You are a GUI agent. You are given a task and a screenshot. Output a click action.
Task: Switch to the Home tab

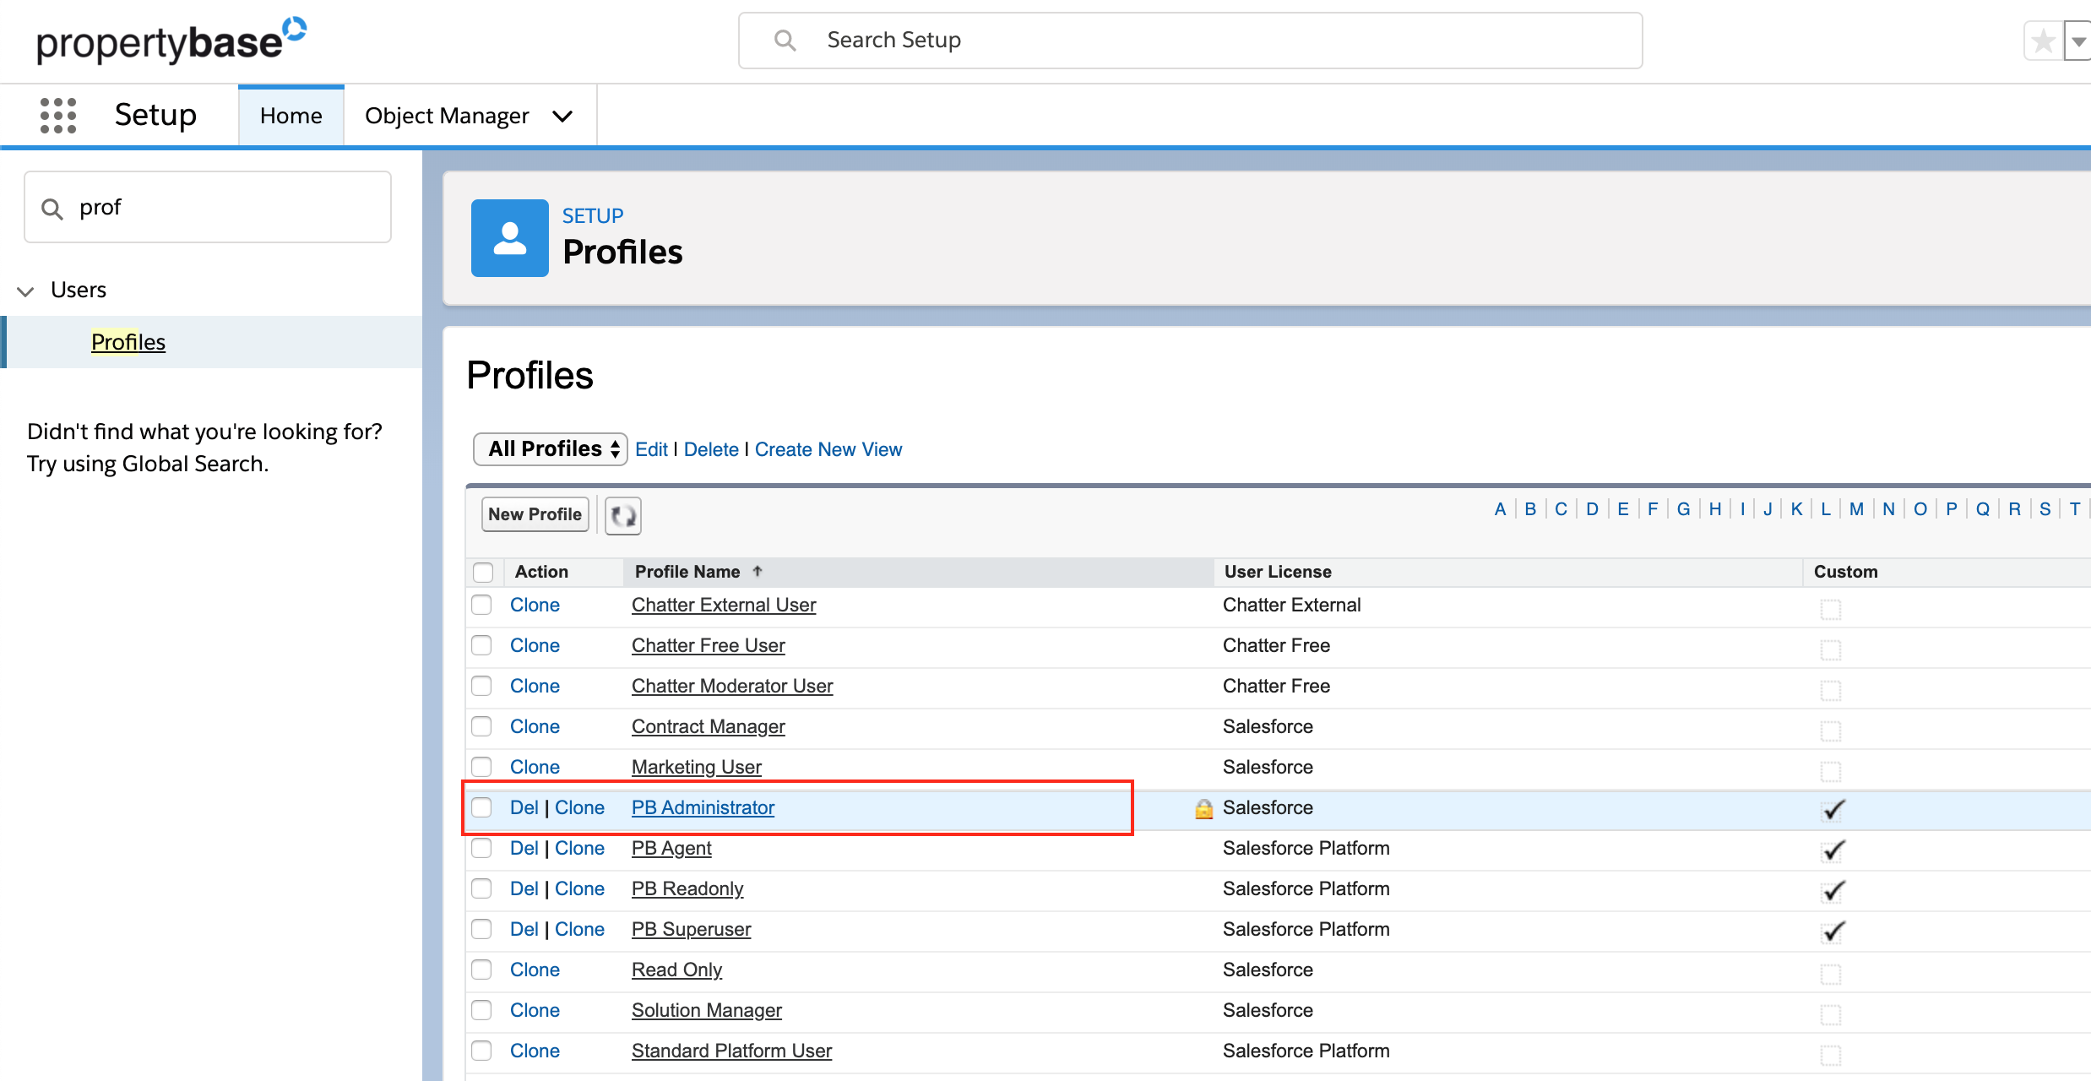pyautogui.click(x=291, y=115)
